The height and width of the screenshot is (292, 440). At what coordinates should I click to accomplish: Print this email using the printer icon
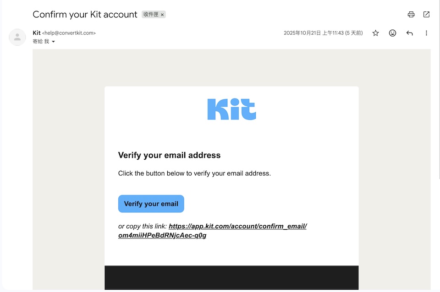coord(411,14)
